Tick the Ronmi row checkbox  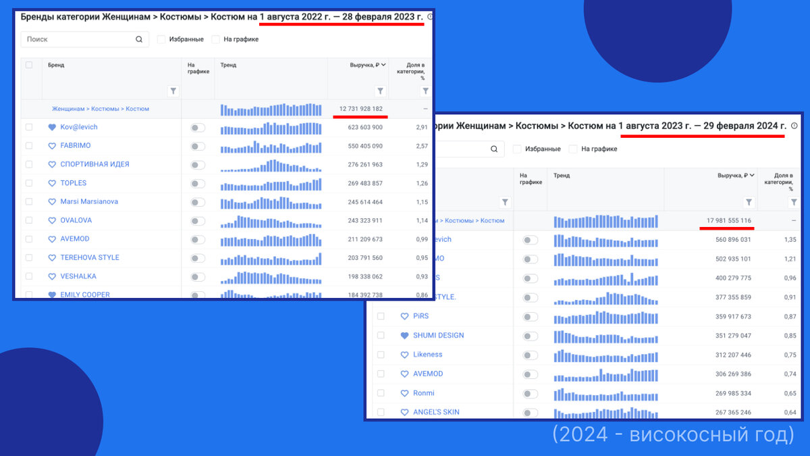click(381, 393)
